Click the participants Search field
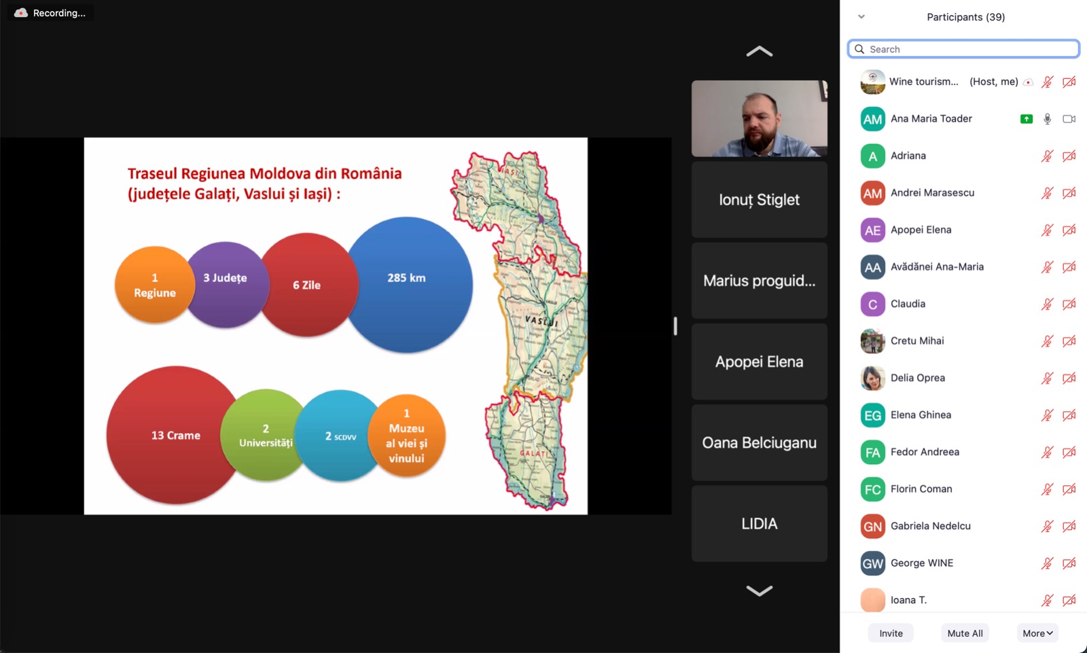1087x653 pixels. coord(963,49)
